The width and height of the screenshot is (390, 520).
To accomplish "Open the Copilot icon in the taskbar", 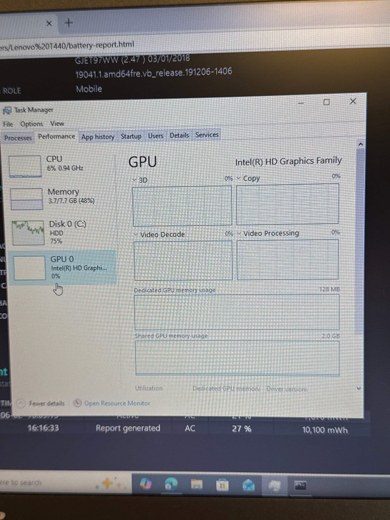I will [x=146, y=484].
